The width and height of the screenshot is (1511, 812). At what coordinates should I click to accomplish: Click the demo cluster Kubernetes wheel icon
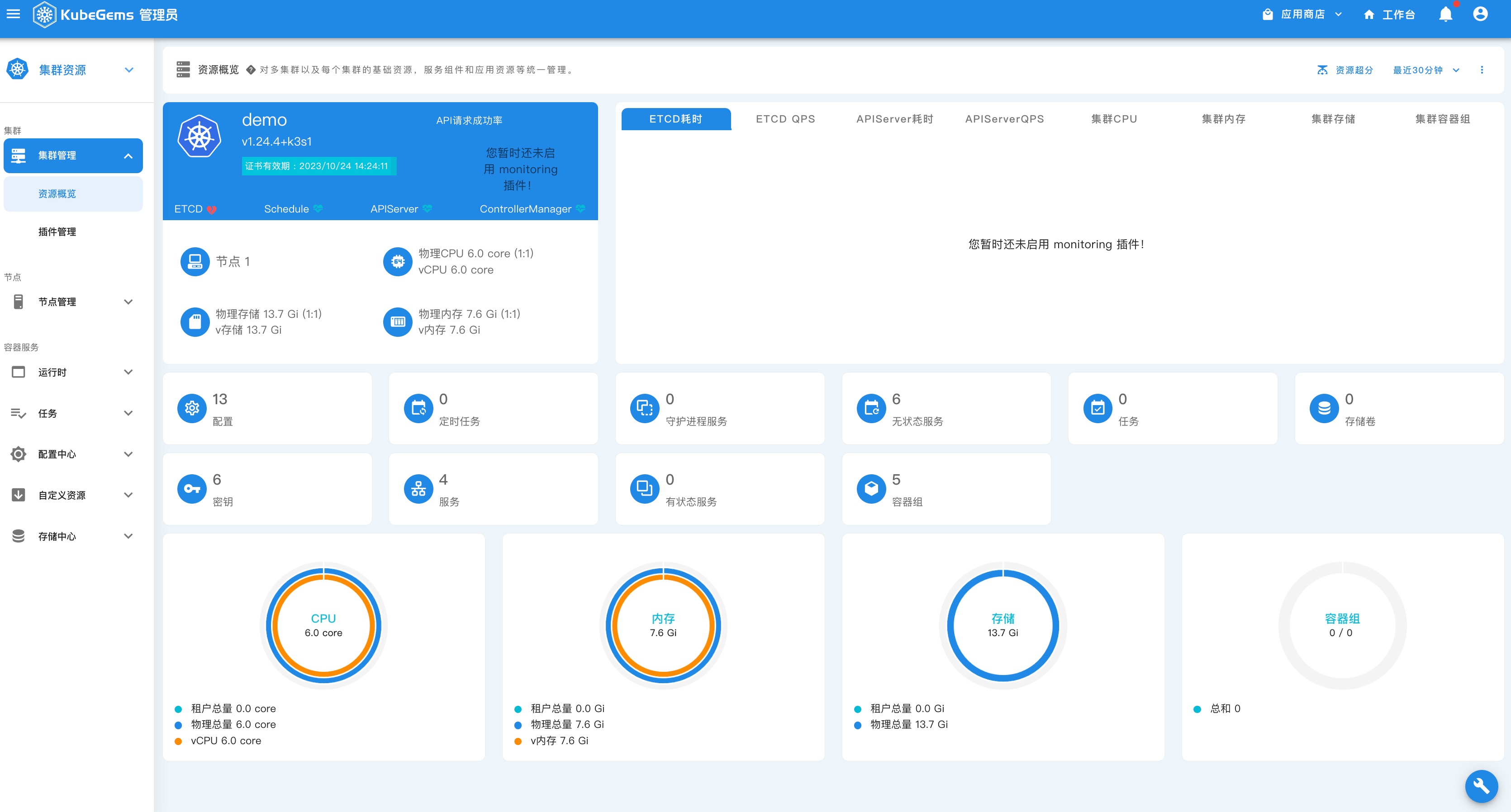click(200, 136)
